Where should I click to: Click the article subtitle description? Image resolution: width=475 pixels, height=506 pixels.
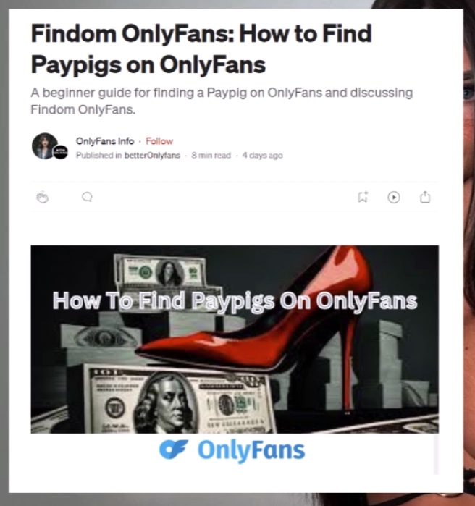pyautogui.click(x=222, y=101)
